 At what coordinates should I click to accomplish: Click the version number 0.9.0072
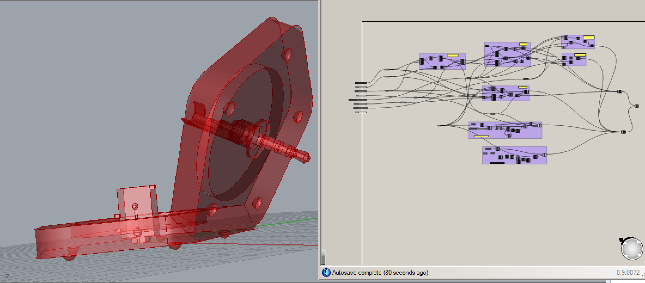tap(628, 273)
